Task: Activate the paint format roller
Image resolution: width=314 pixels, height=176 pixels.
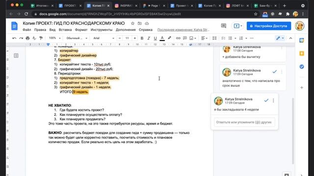Action: coord(41,38)
